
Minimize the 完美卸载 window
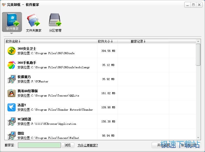[188, 5]
